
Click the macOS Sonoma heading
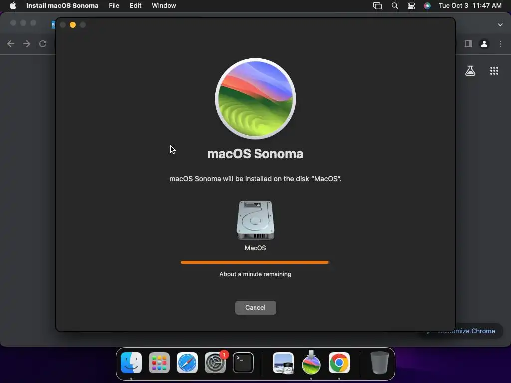click(255, 154)
